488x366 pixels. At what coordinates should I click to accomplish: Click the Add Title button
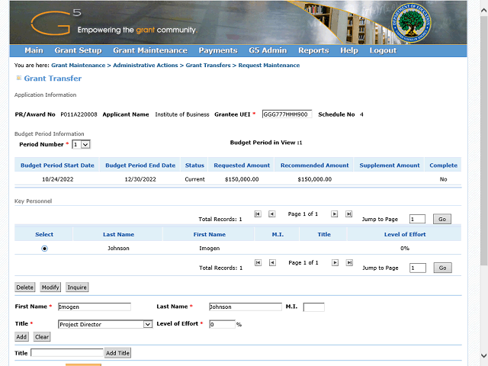[117, 353]
